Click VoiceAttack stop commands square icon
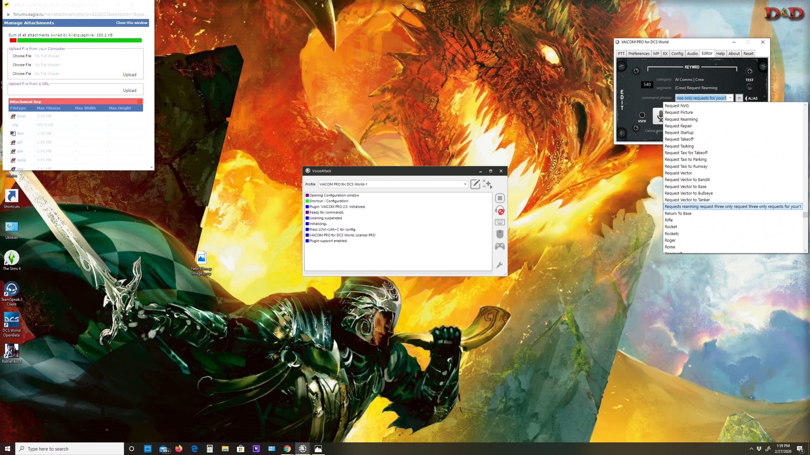 500,198
